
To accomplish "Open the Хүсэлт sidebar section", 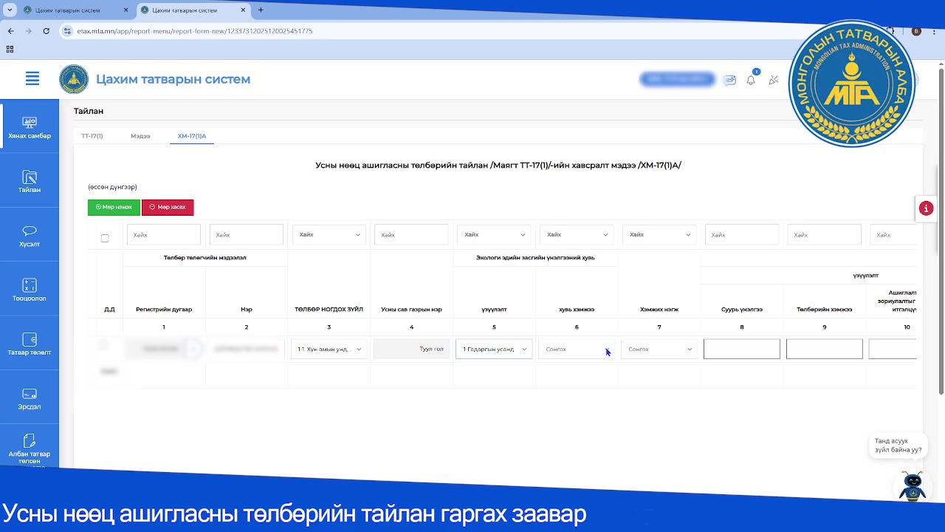I will (x=30, y=236).
